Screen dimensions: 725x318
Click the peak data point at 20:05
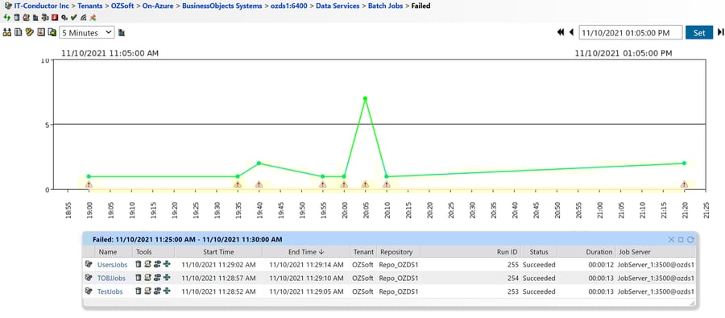pyautogui.click(x=365, y=98)
